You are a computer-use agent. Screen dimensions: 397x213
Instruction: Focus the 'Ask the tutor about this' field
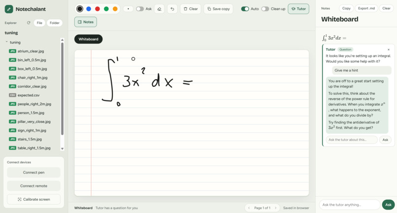click(352, 140)
